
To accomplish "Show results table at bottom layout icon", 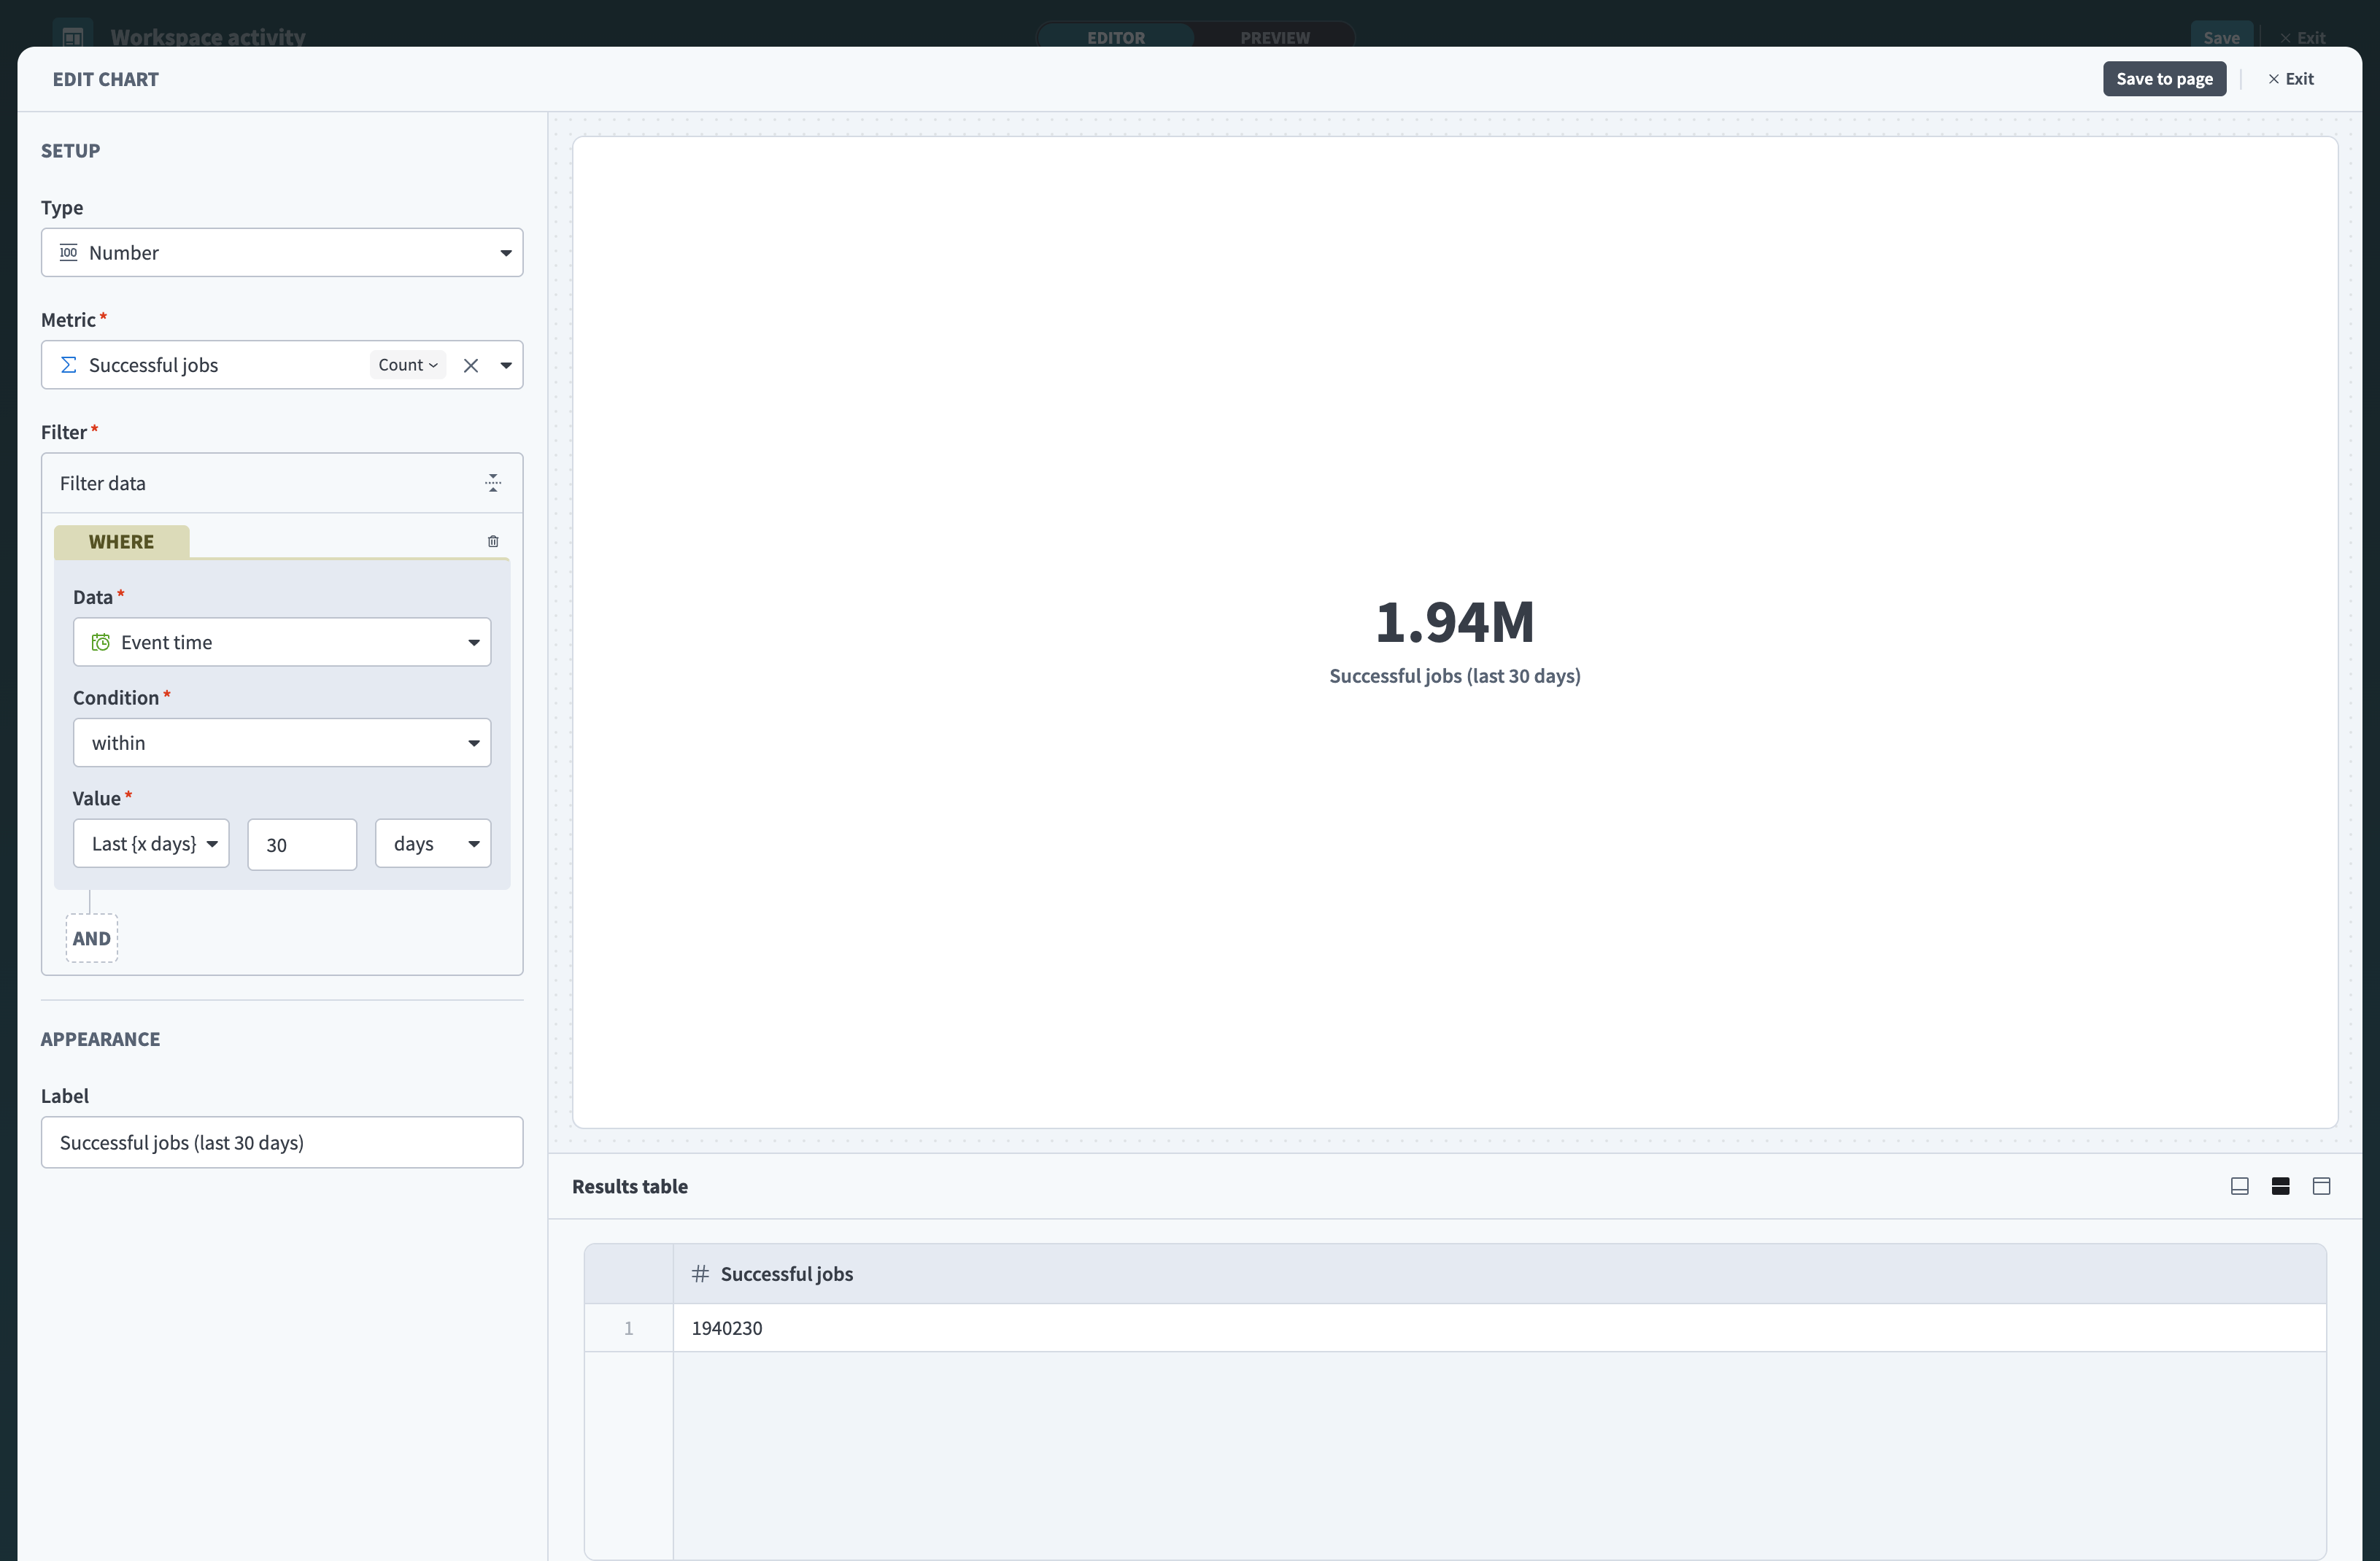I will pyautogui.click(x=2239, y=1186).
